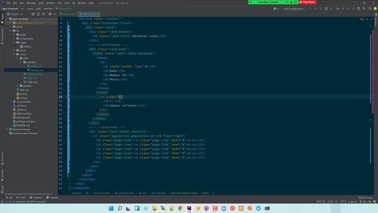Click the user avatar in top-right toolbar
This screenshot has width=378, height=213.
[375, 8]
